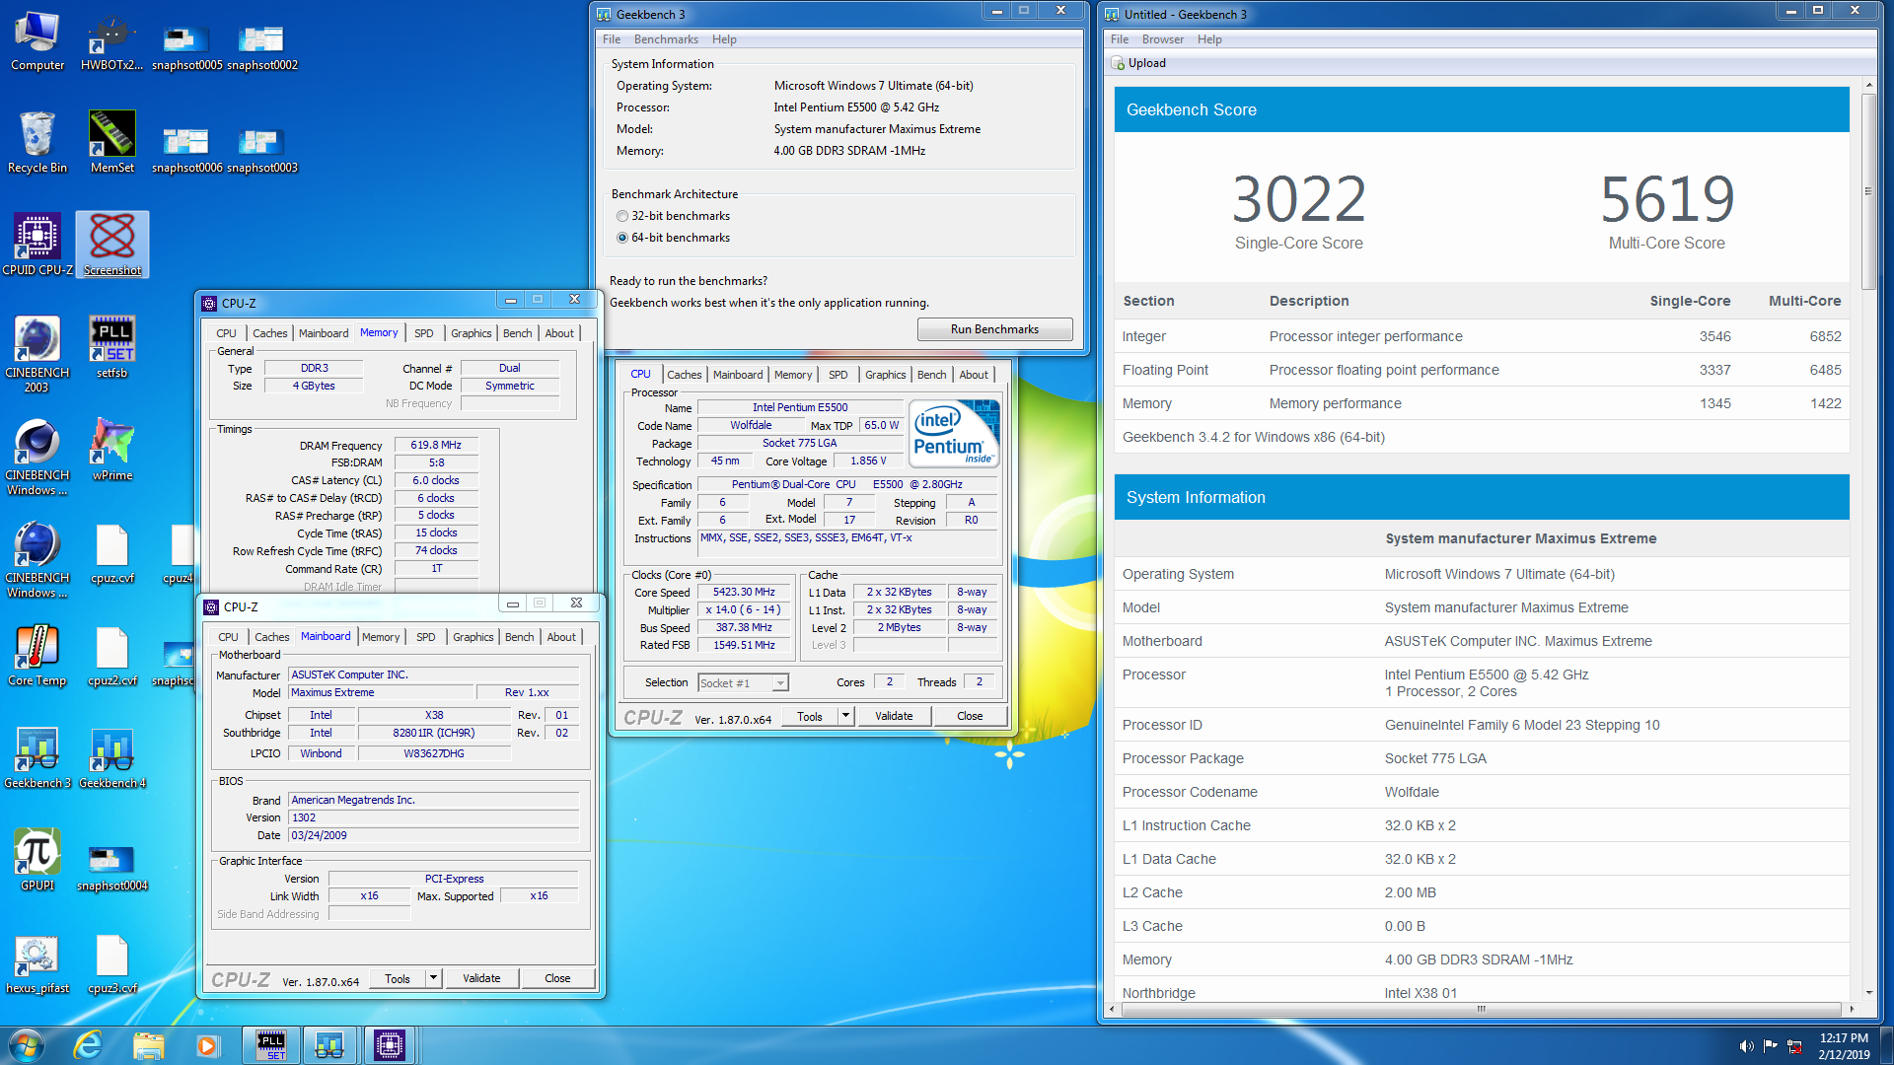Open the Windows Start button

pos(27,1045)
